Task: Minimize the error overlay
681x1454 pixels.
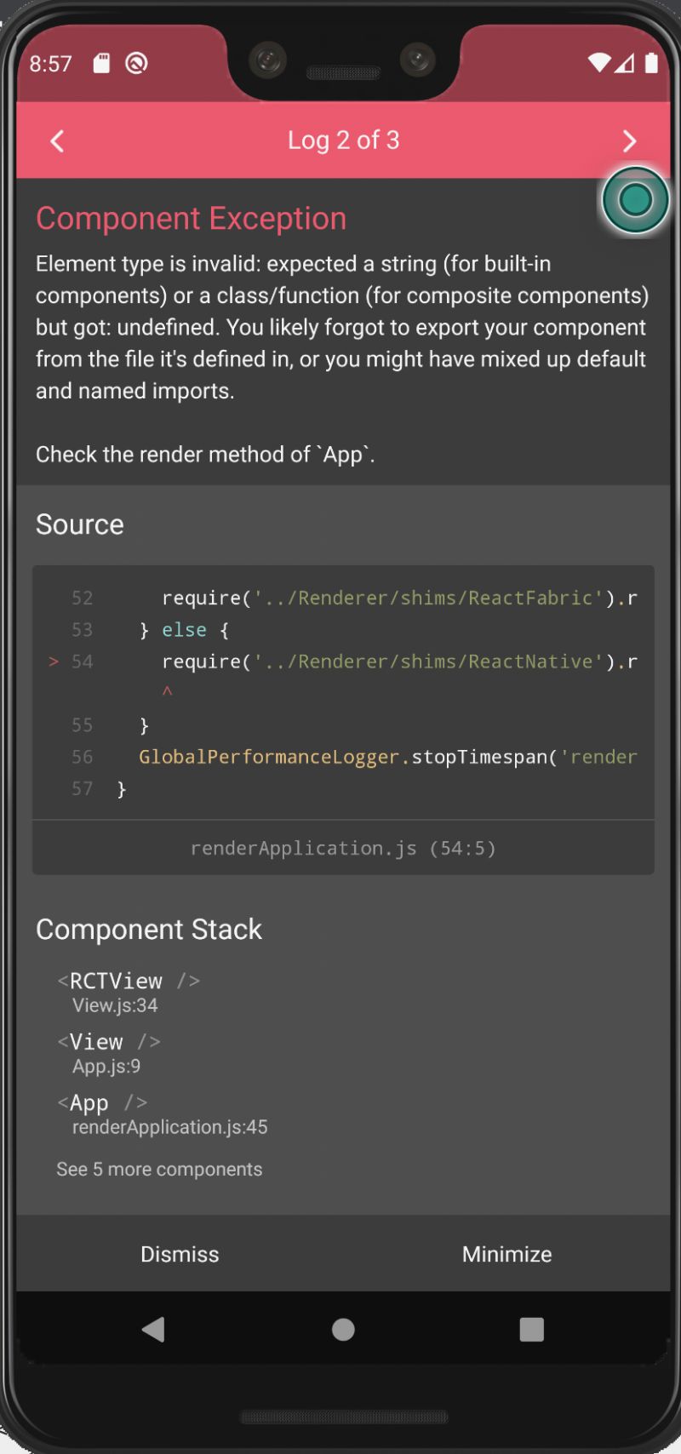Action: [x=506, y=1254]
